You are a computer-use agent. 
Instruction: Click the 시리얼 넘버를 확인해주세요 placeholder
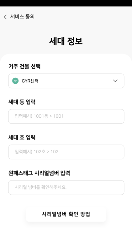pos(41,187)
